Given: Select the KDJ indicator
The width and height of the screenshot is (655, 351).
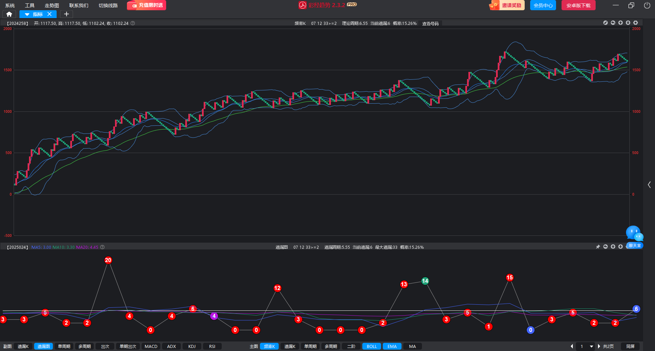Looking at the screenshot, I should point(192,346).
